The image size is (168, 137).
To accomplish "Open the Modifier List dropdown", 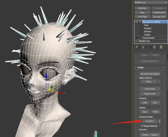I will tap(151, 2).
